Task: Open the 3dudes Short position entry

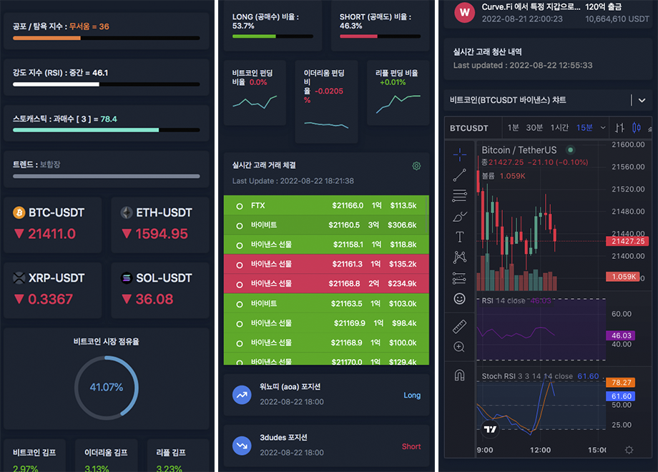Action: click(326, 445)
